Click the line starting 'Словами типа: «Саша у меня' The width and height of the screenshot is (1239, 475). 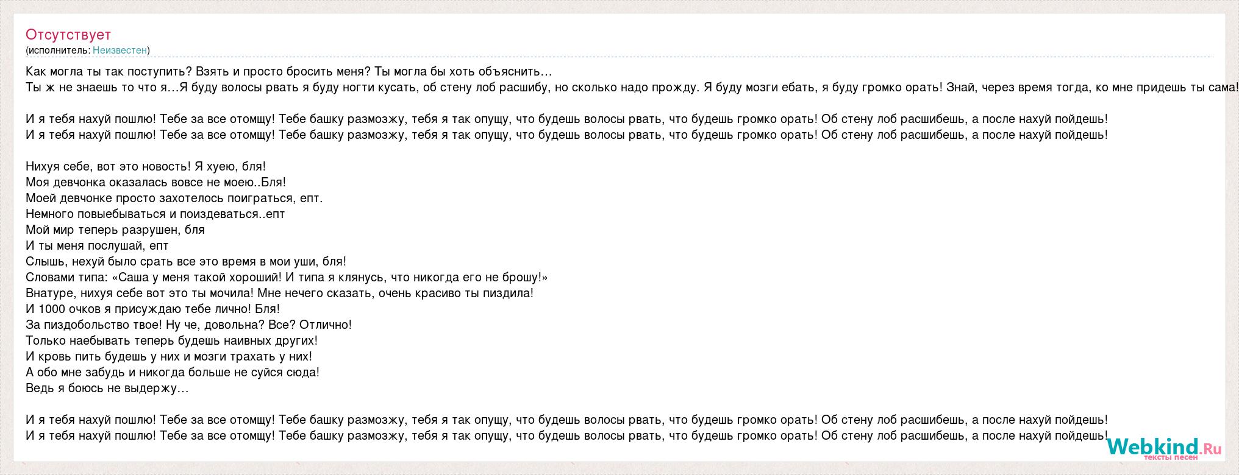[287, 278]
